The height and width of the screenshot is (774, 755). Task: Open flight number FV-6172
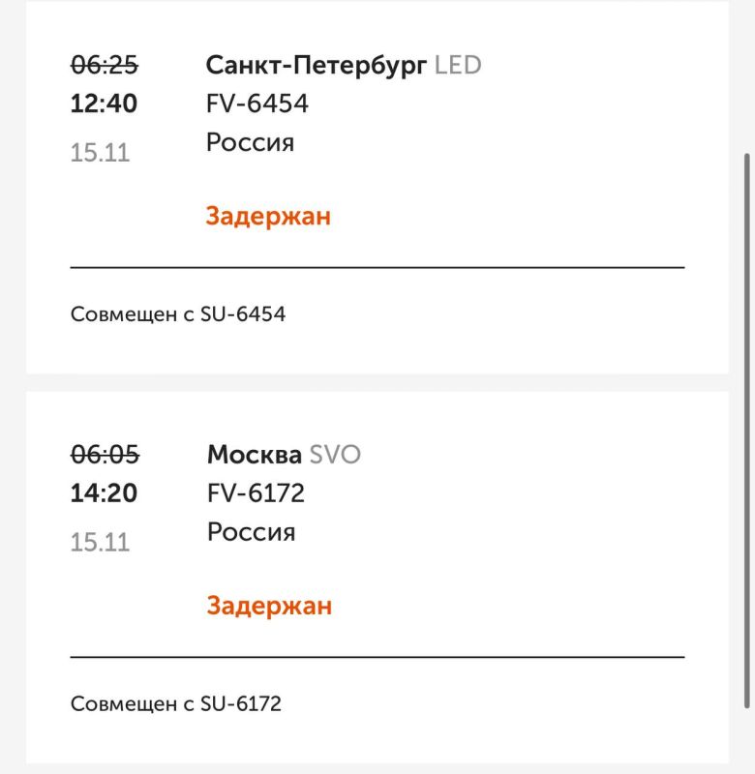tap(256, 493)
